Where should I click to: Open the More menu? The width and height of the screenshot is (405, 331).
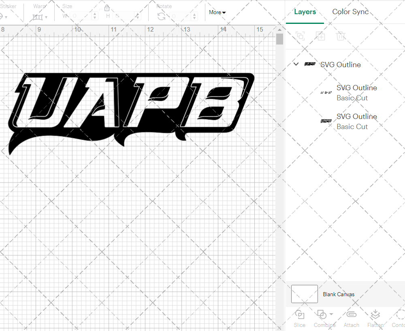tap(217, 13)
